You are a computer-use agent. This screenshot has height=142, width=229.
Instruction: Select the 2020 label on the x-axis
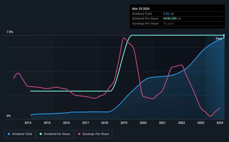tap(143, 123)
